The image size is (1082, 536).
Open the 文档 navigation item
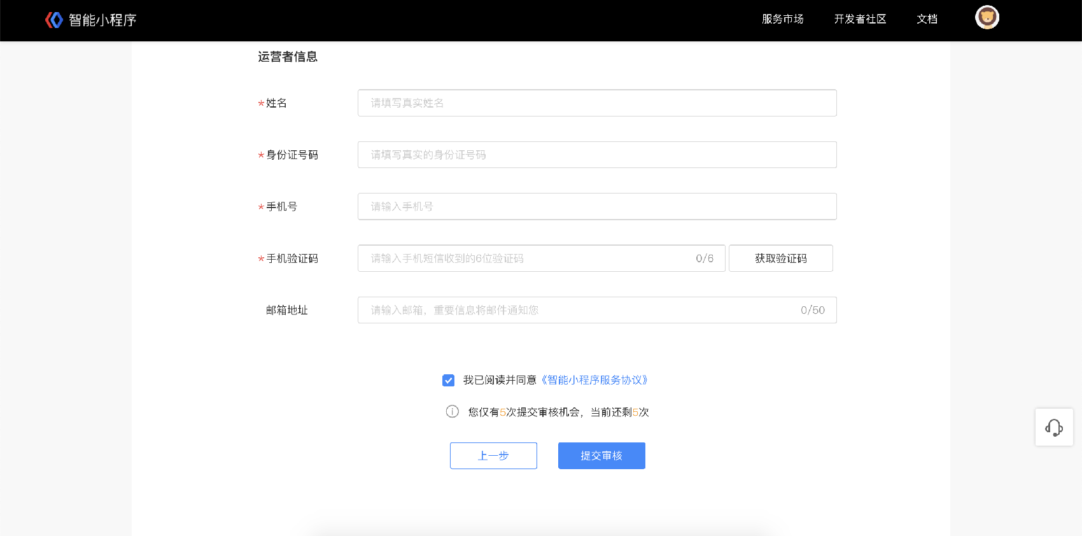pyautogui.click(x=927, y=19)
